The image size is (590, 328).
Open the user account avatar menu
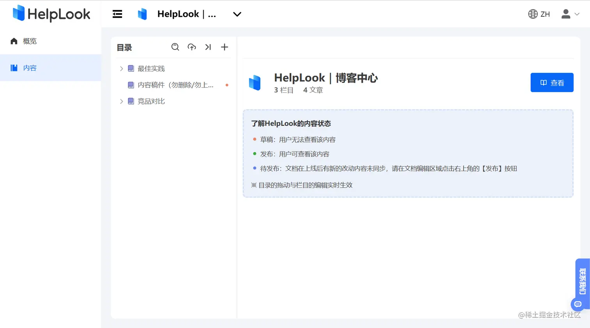(x=566, y=14)
